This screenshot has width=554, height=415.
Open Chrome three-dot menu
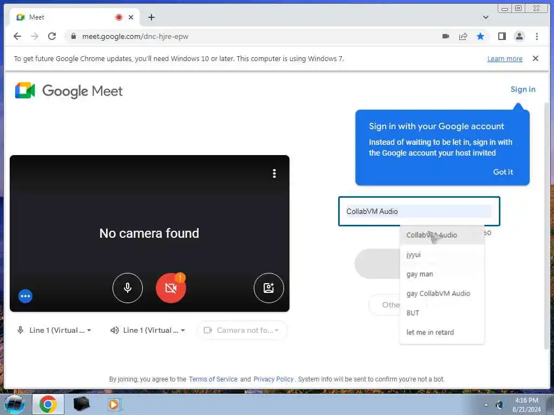(x=537, y=36)
